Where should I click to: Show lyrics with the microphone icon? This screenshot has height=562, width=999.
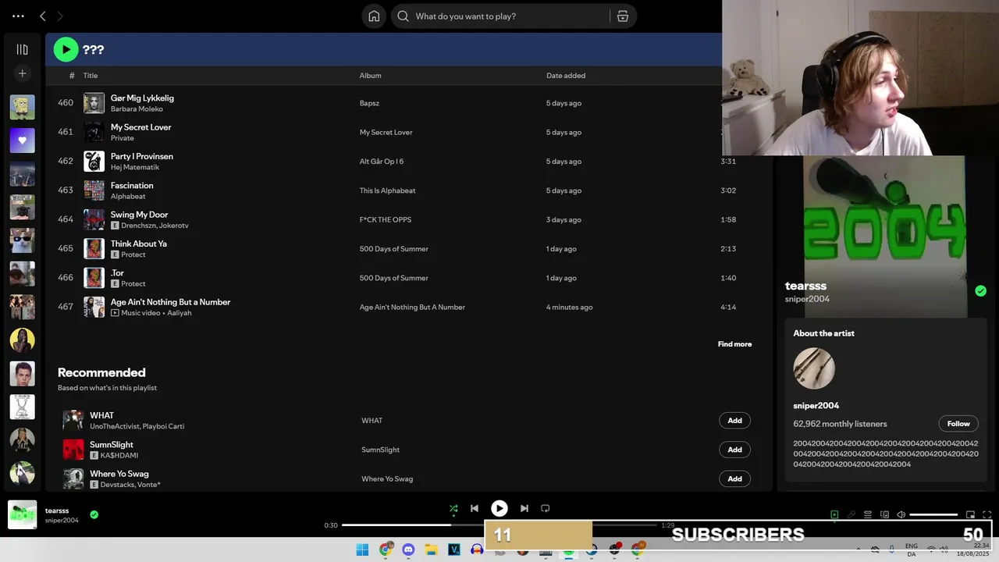coord(851,514)
